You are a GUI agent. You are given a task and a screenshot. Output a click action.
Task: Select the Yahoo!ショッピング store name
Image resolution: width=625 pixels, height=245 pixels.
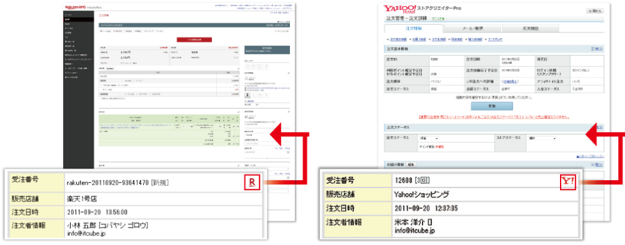click(421, 195)
